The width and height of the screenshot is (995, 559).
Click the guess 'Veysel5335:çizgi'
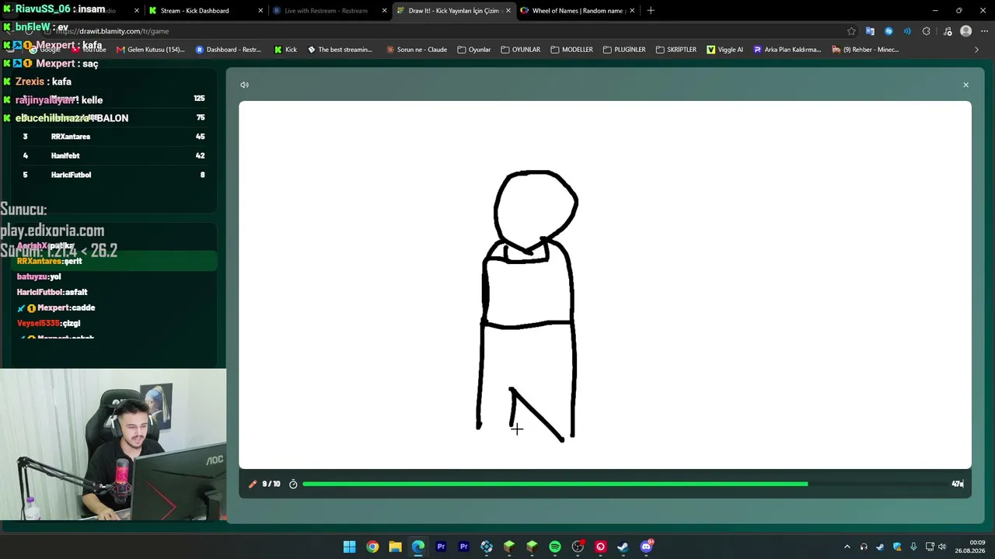(x=48, y=324)
